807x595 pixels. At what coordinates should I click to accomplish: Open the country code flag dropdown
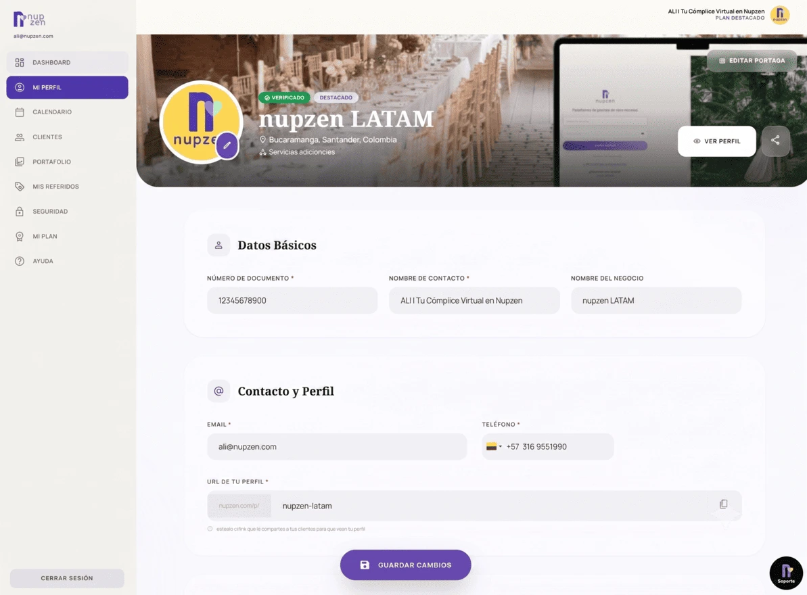(x=494, y=446)
